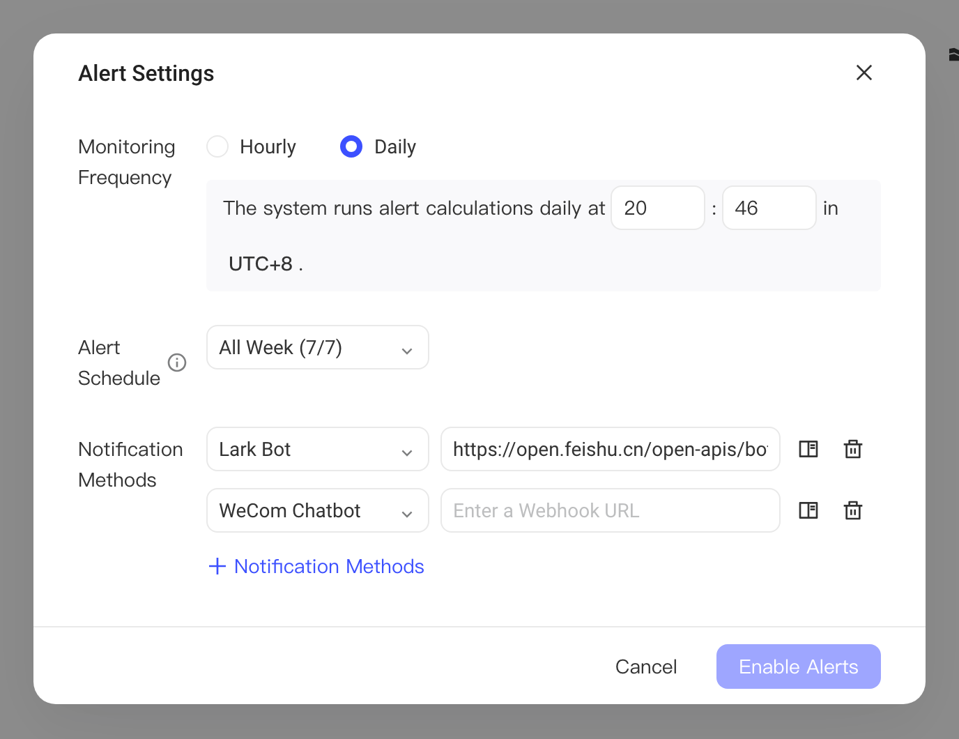Close the Alert Settings dialog
959x739 pixels.
pyautogui.click(x=864, y=73)
